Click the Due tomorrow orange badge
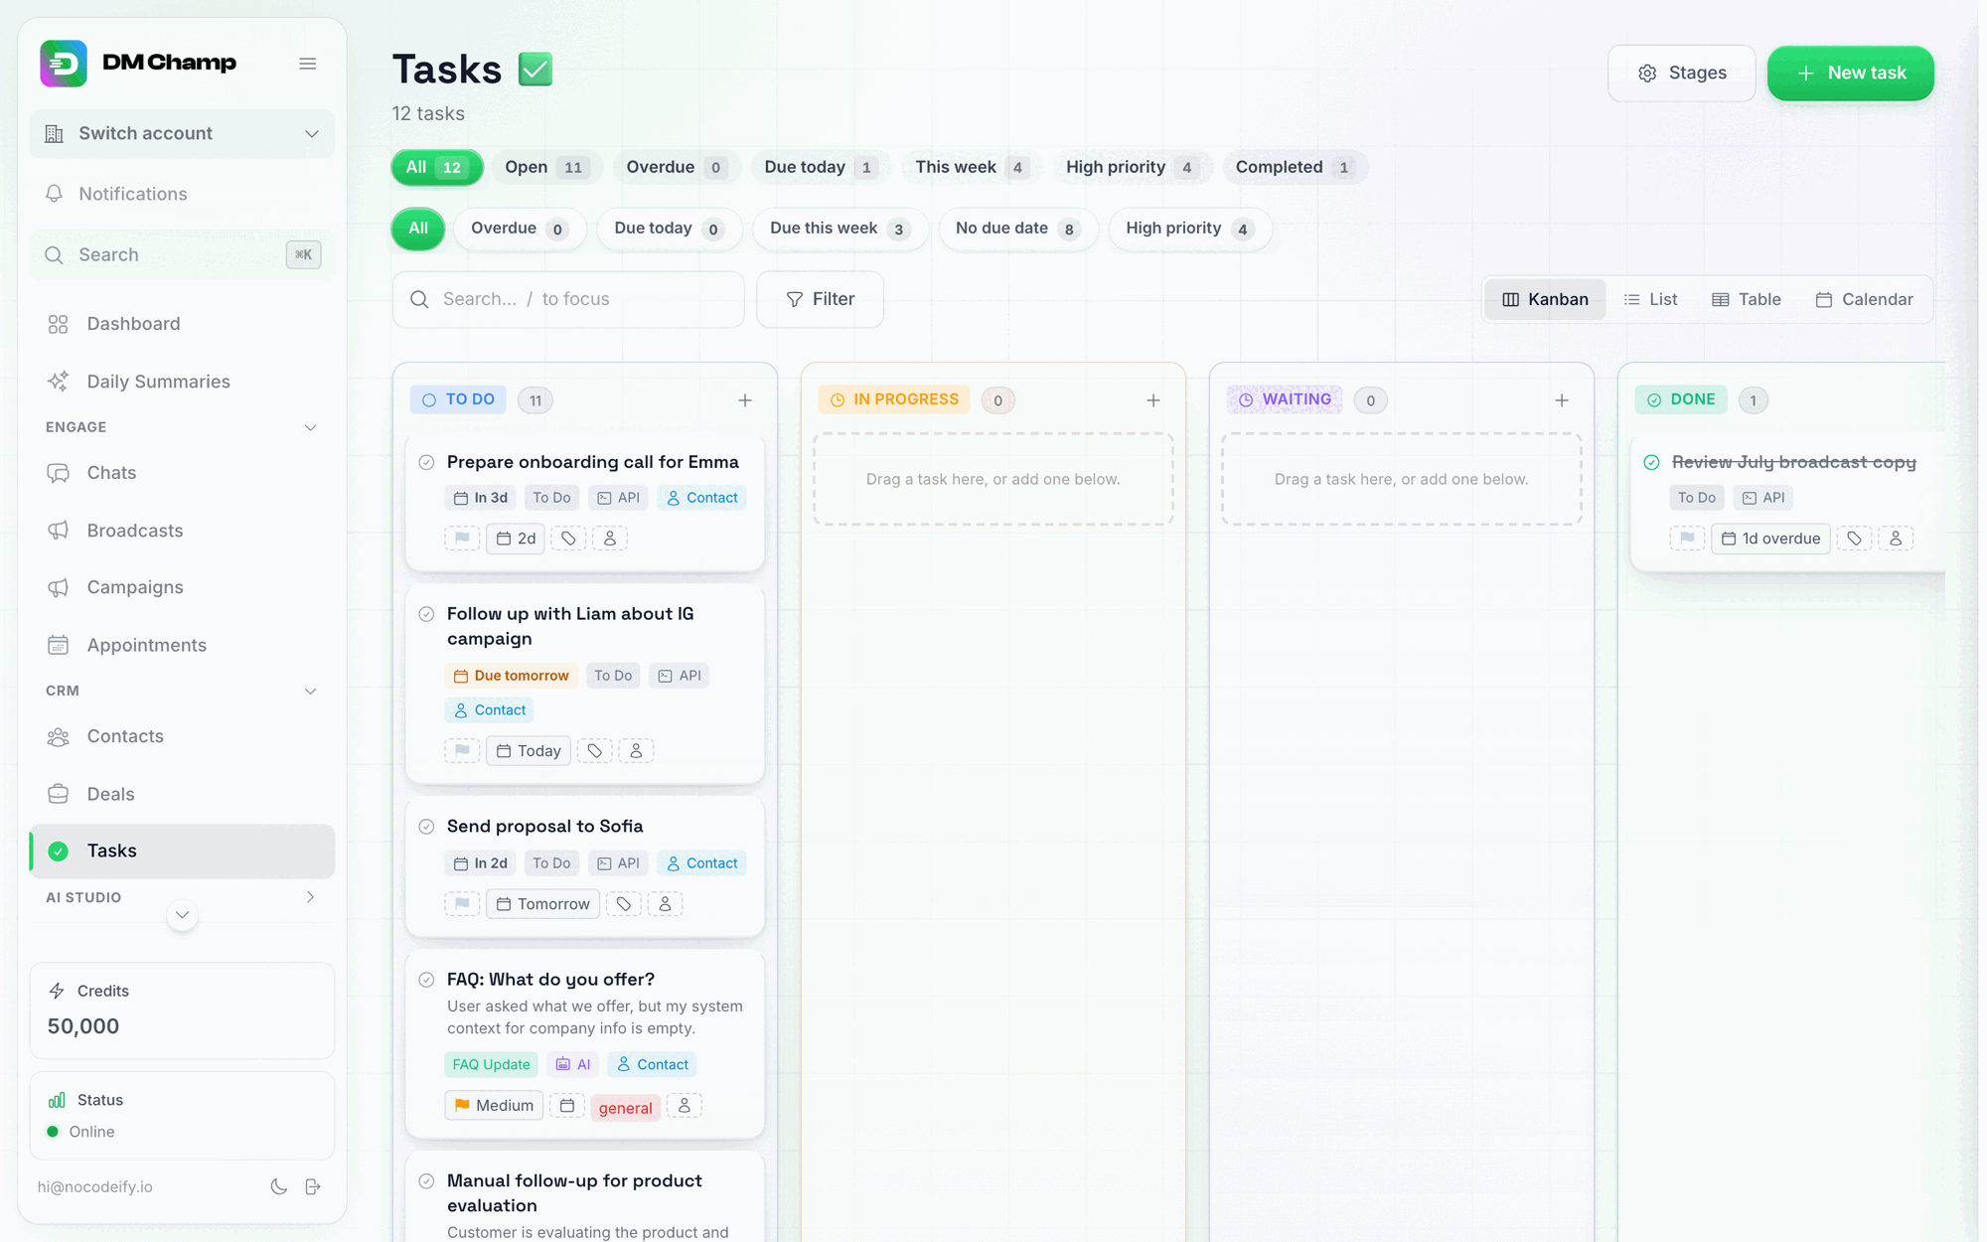This screenshot has width=1987, height=1242. pos(511,676)
